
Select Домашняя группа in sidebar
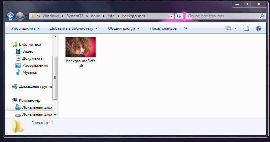pyautogui.click(x=35, y=86)
